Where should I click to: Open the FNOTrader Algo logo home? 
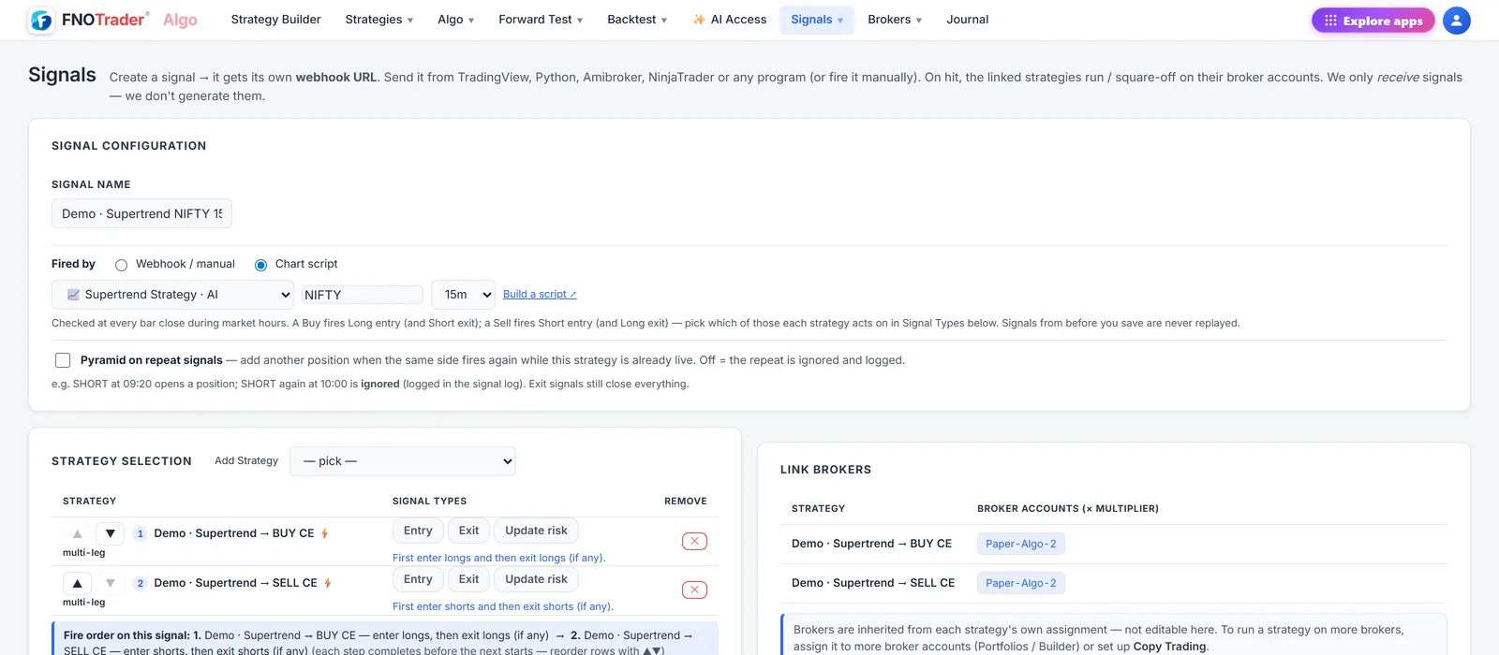tap(112, 20)
